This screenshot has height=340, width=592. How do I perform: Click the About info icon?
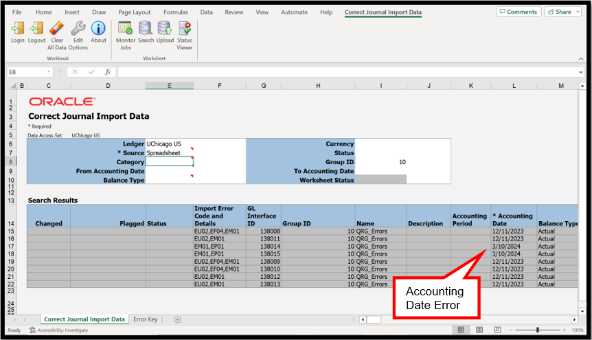click(98, 28)
